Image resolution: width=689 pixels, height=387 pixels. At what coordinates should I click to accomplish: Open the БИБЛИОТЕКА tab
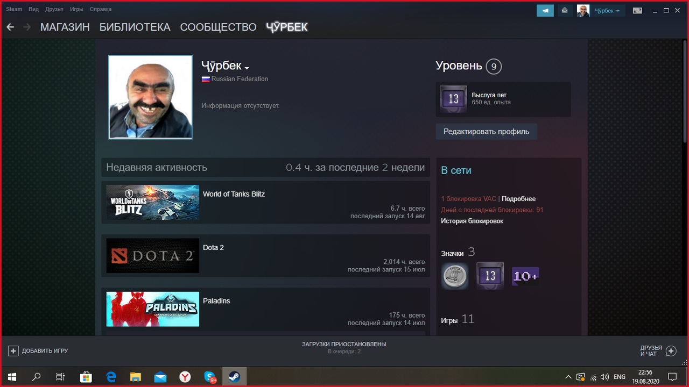point(135,27)
